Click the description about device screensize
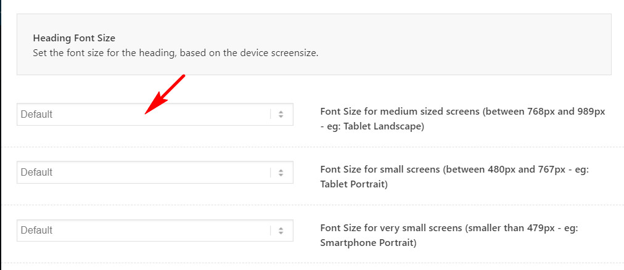The height and width of the screenshot is (270, 624). point(176,53)
